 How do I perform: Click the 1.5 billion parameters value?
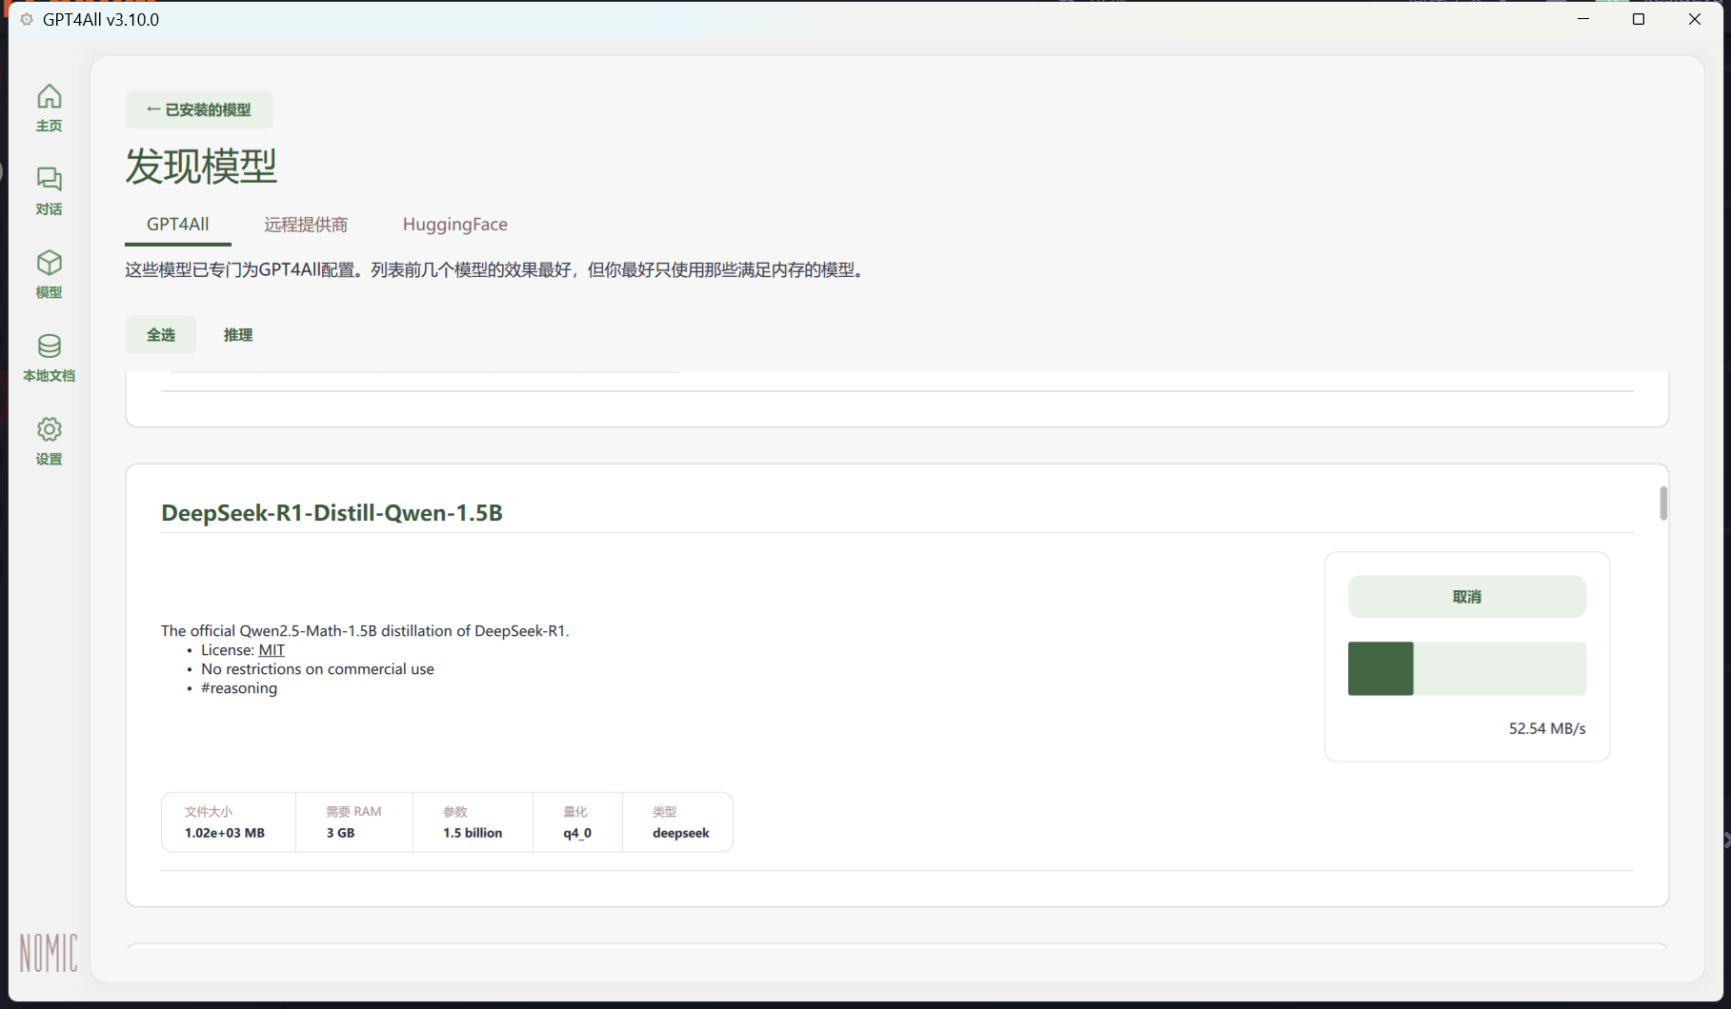473,833
